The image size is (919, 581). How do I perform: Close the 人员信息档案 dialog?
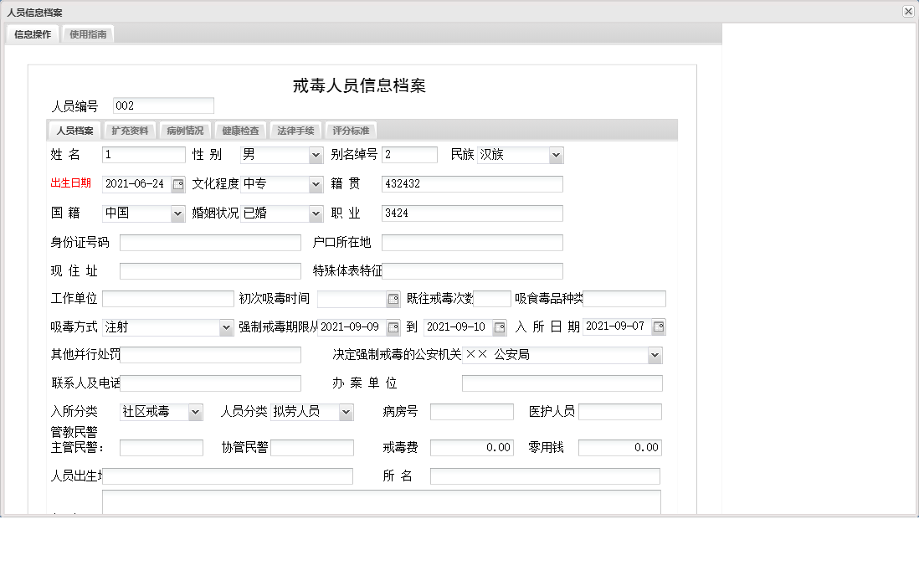(906, 11)
